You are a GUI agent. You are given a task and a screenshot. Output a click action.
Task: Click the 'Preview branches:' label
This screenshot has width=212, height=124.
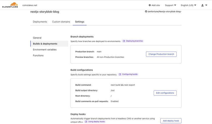(x=84, y=57)
